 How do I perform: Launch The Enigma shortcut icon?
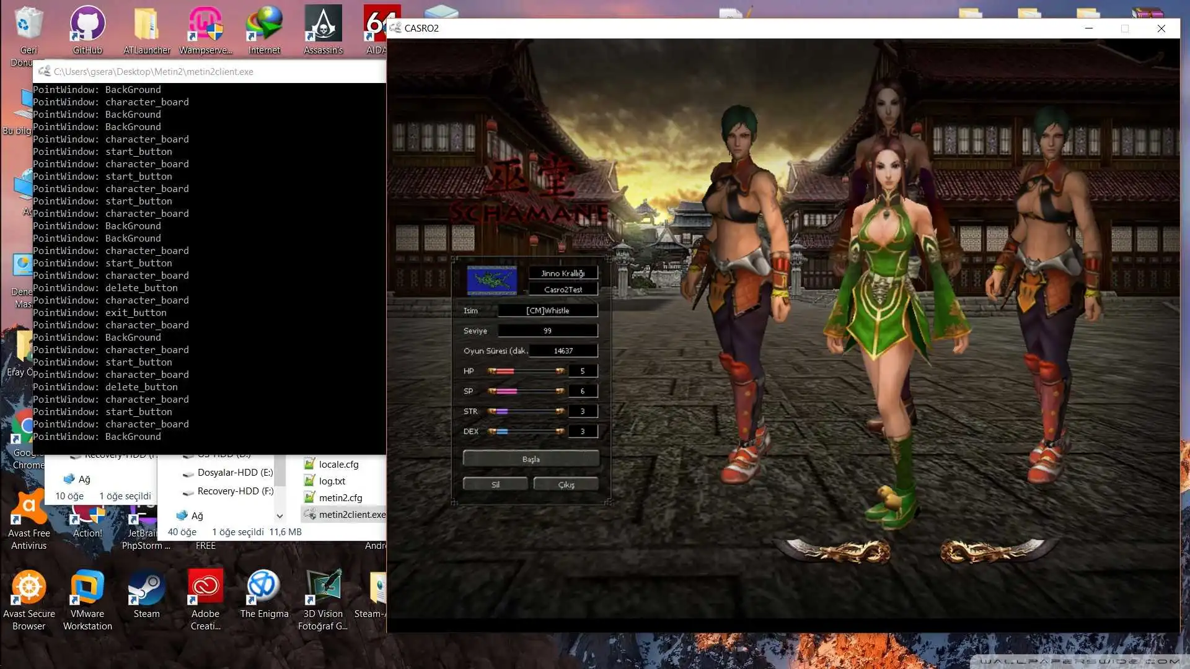[x=264, y=593]
